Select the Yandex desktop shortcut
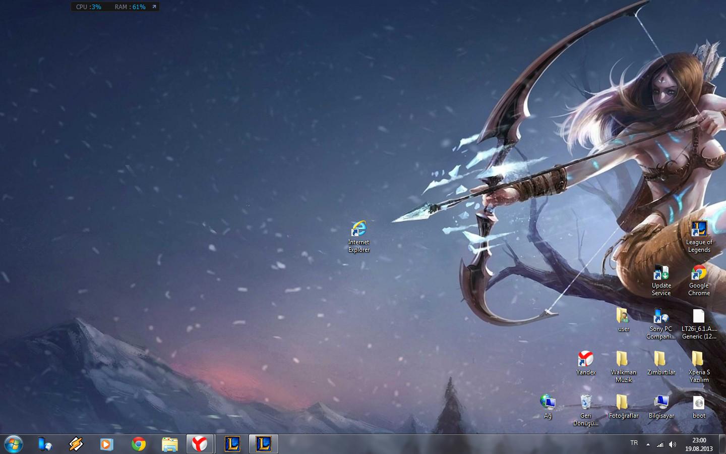The image size is (726, 454). tap(585, 363)
